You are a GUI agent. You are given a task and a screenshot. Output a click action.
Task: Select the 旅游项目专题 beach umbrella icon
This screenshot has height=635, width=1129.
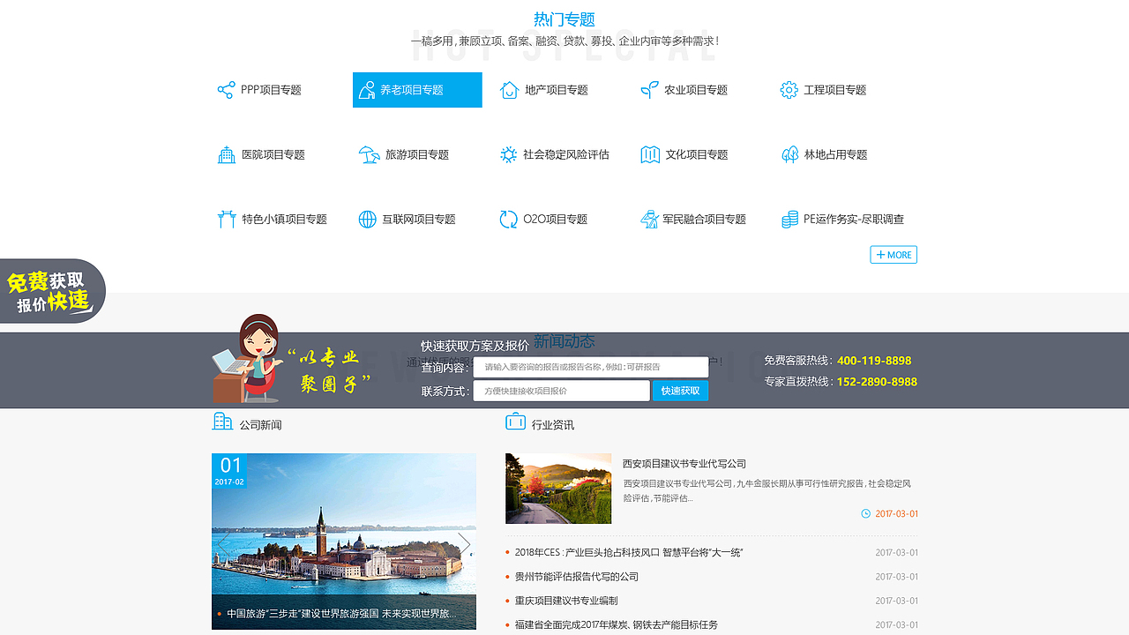click(x=369, y=153)
